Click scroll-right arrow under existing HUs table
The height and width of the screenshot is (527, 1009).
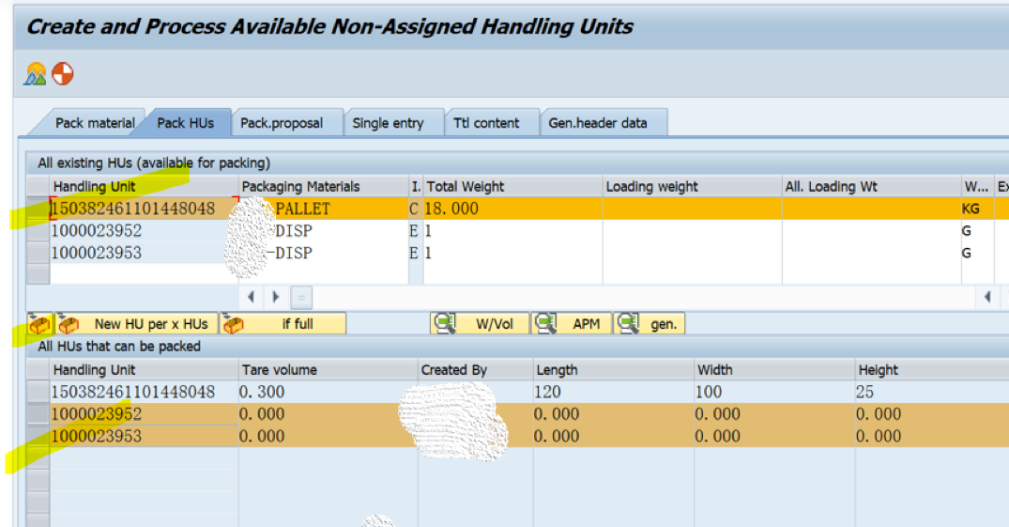coord(276,297)
